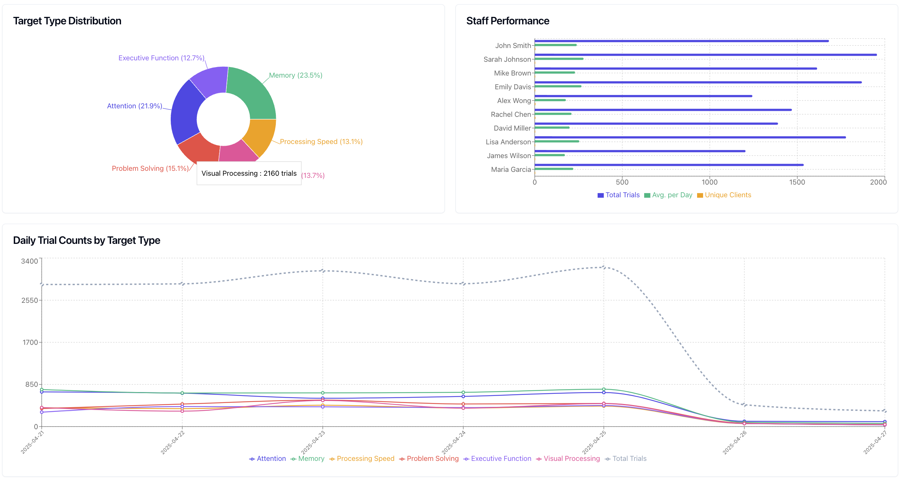Click the Emily Davis axis label
This screenshot has width=901, height=481.
(513, 87)
